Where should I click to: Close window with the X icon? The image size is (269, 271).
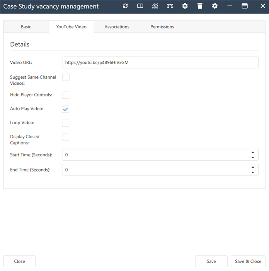pos(263,6)
